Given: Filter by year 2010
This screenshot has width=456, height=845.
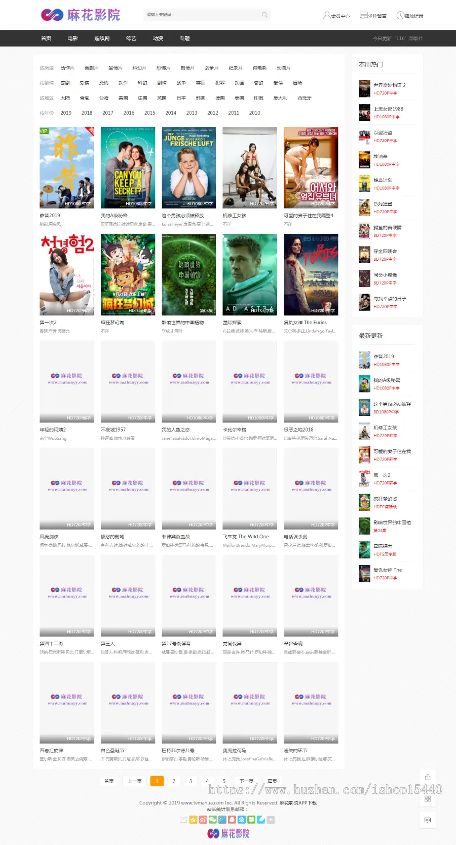Looking at the screenshot, I should point(255,113).
